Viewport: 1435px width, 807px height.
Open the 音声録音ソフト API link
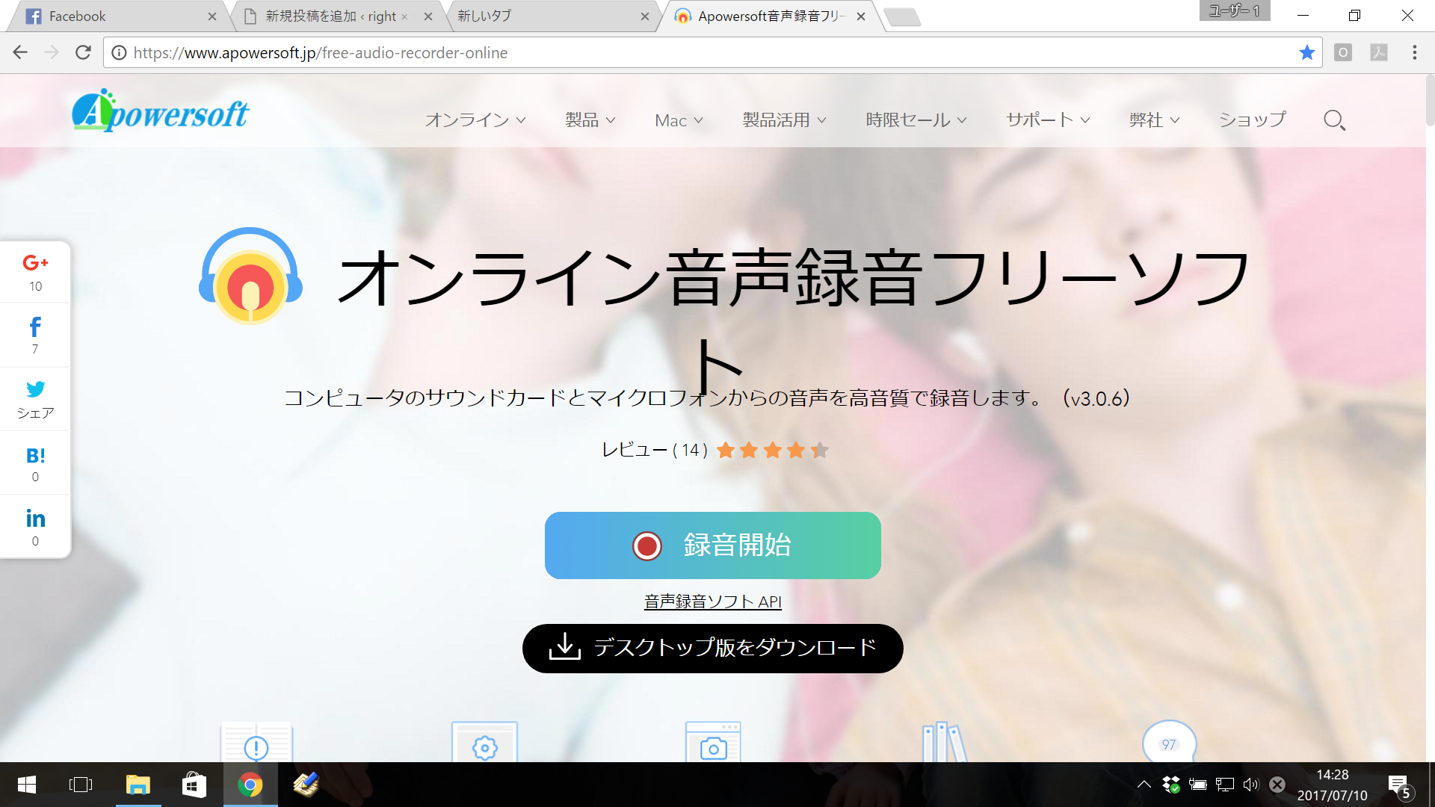tap(712, 602)
